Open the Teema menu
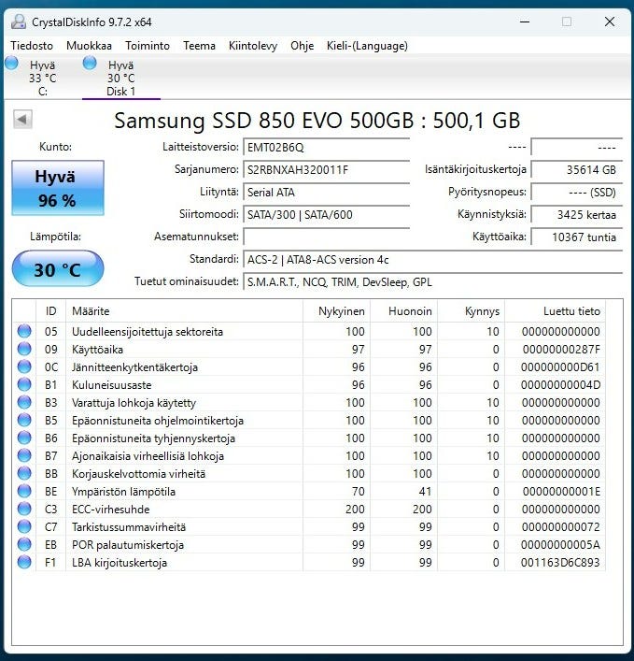Screen dimensions: 634x661 click(x=199, y=45)
